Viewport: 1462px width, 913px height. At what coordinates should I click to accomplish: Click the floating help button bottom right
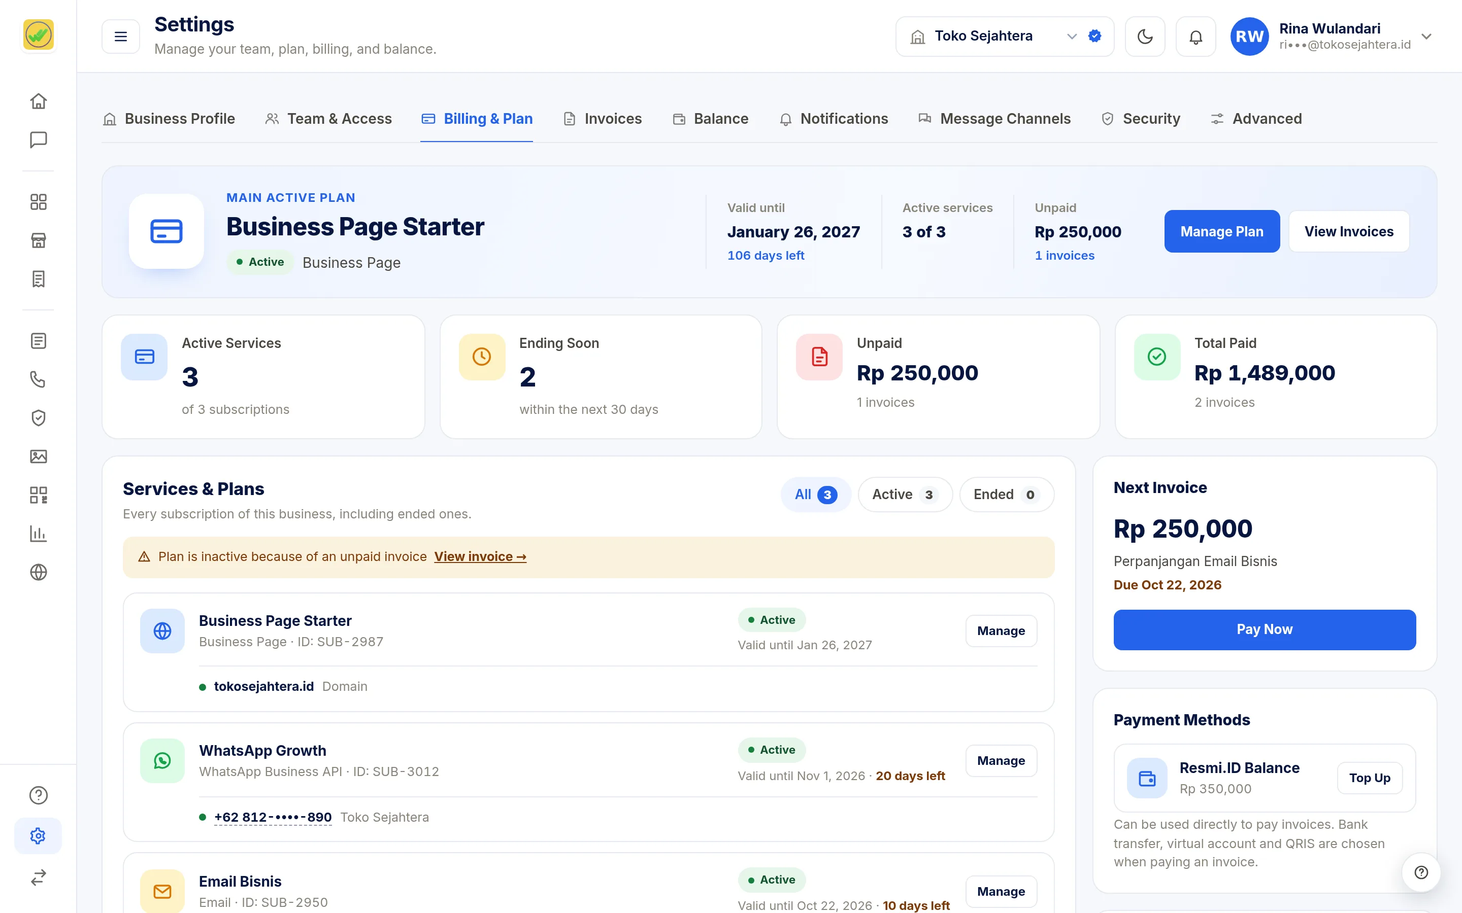click(x=1421, y=872)
